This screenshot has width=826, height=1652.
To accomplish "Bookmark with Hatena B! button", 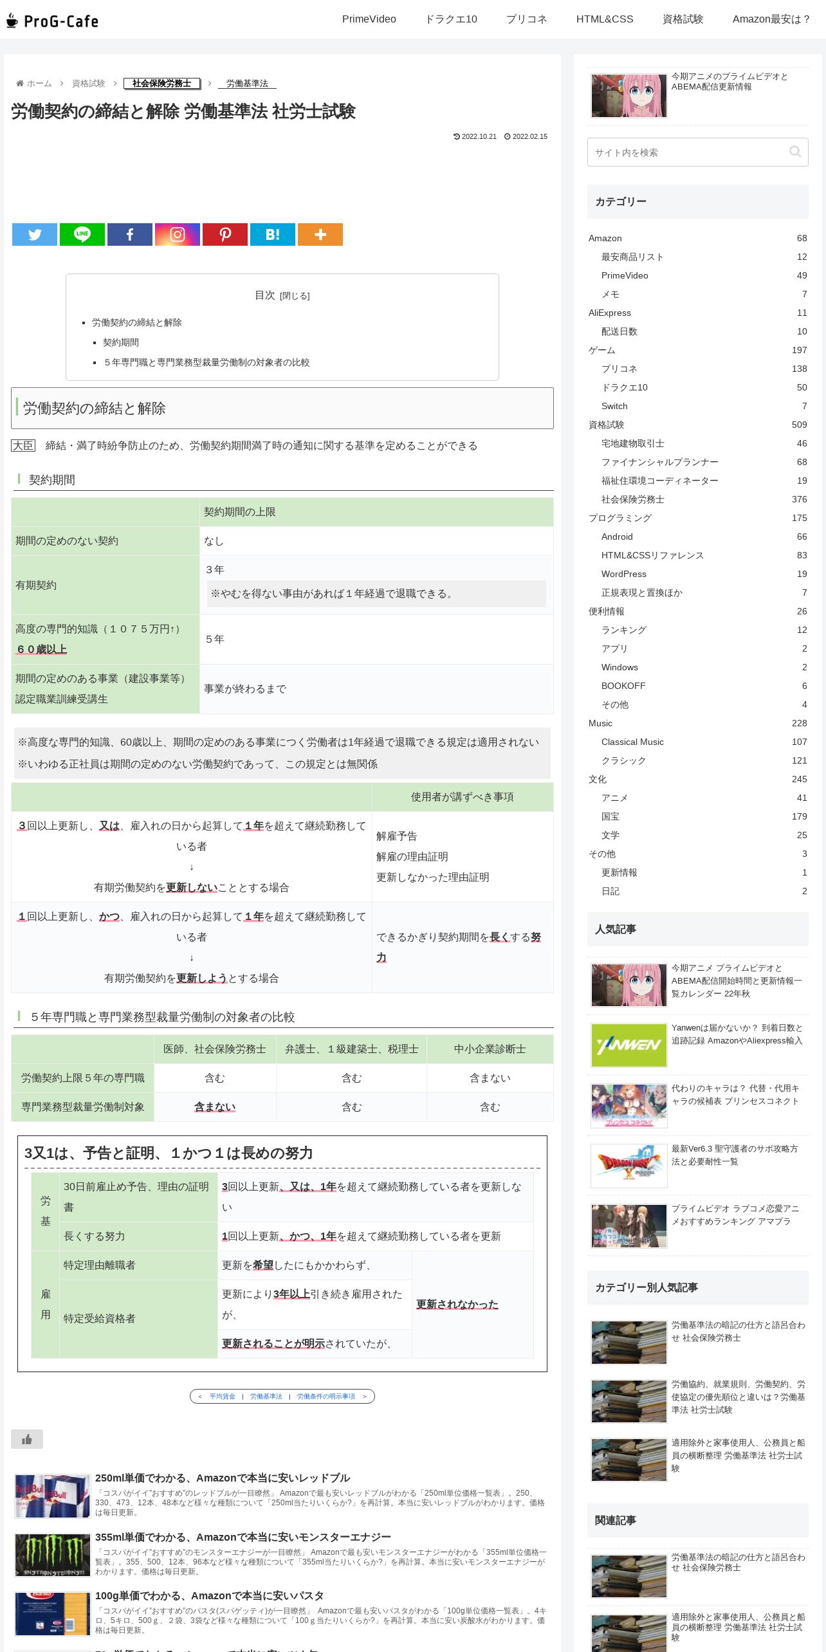I will coord(273,234).
